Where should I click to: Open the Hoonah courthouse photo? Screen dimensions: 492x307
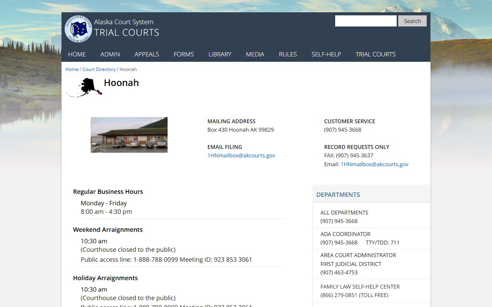coord(129,135)
